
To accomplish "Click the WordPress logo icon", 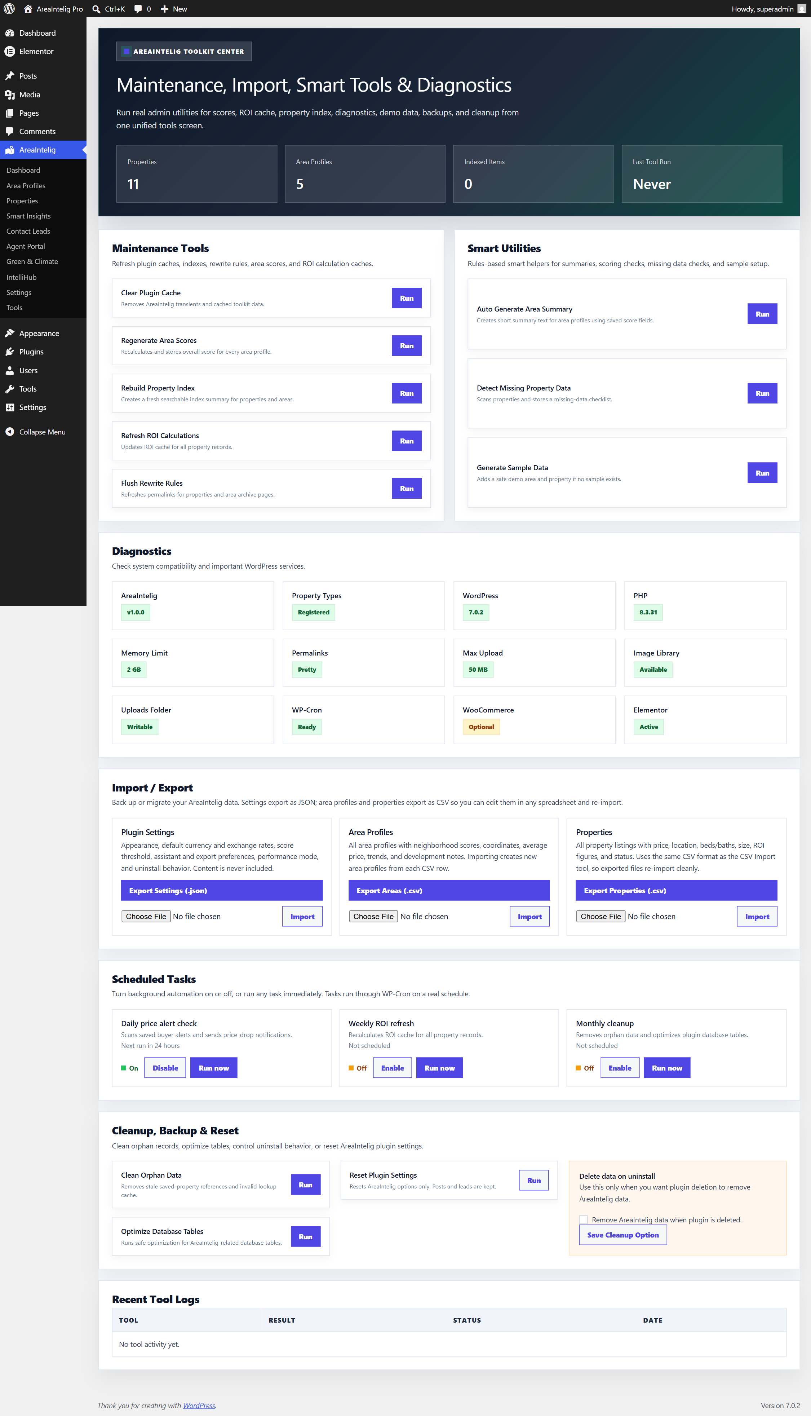I will (x=9, y=9).
